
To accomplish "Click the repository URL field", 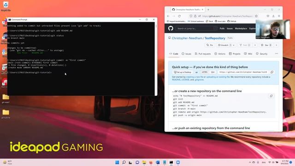I will (243, 72).
